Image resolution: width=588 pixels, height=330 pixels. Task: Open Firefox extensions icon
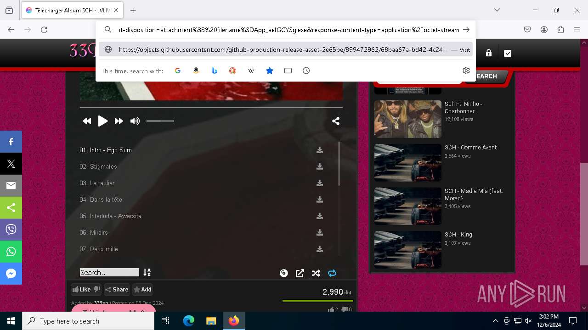coord(560,30)
